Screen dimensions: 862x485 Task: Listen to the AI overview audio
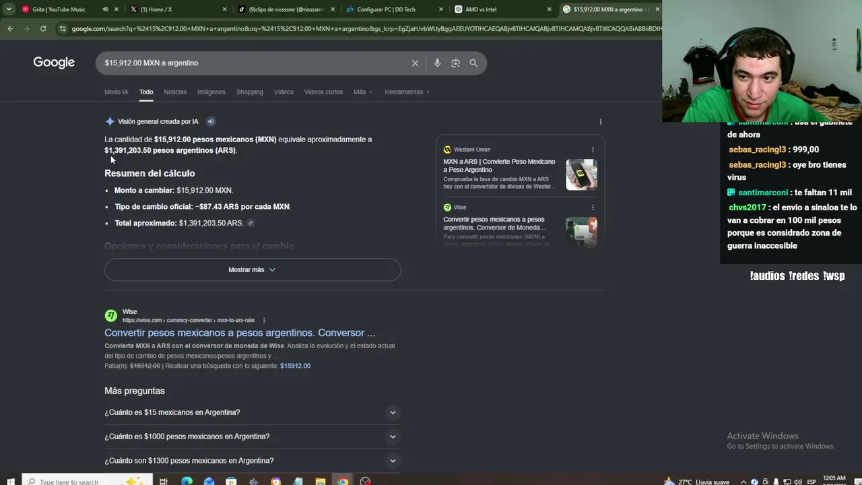pos(211,121)
